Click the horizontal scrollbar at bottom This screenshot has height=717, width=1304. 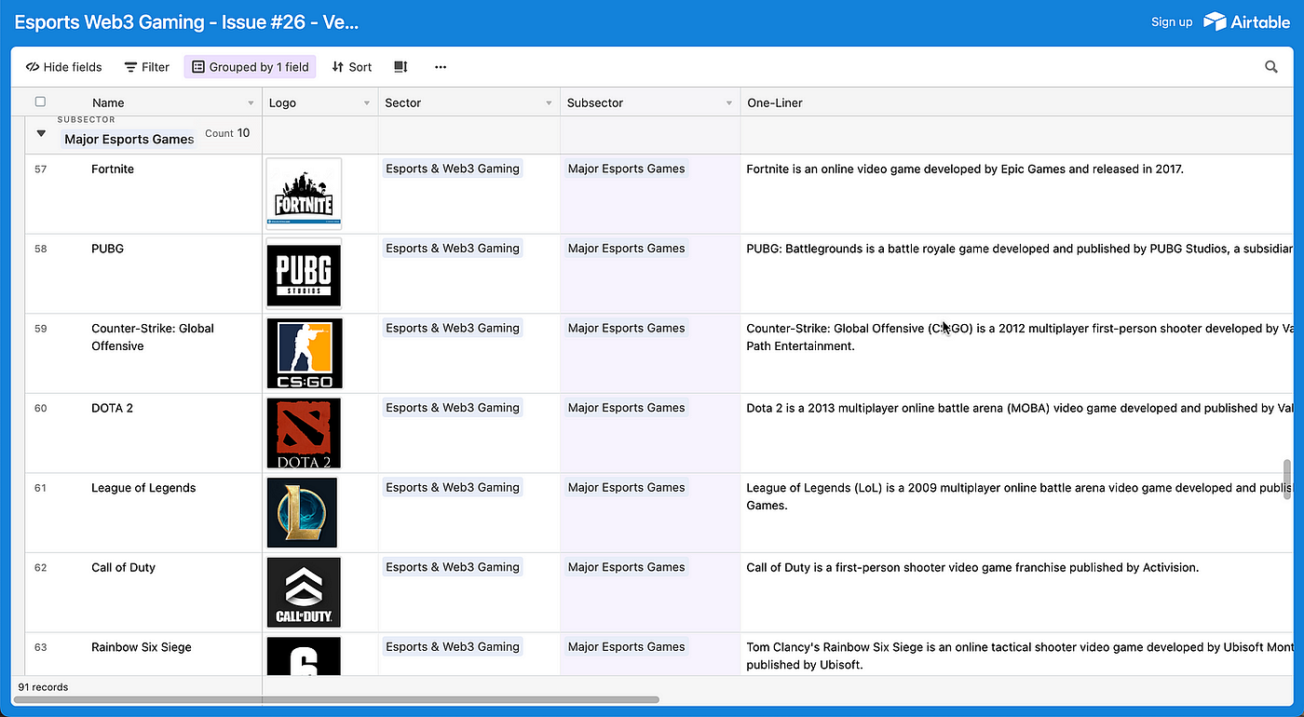(x=336, y=699)
